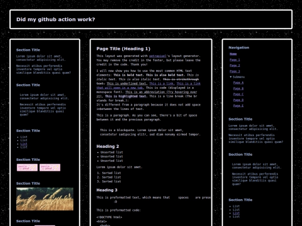Collapse the Submenu disclosure triangle
Screen dimensions: 302x226
click(231, 77)
